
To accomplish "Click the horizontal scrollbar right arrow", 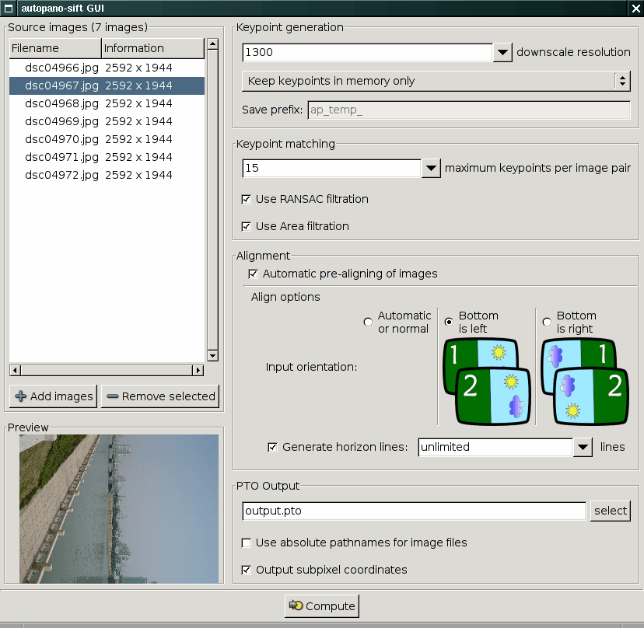I will pos(198,370).
